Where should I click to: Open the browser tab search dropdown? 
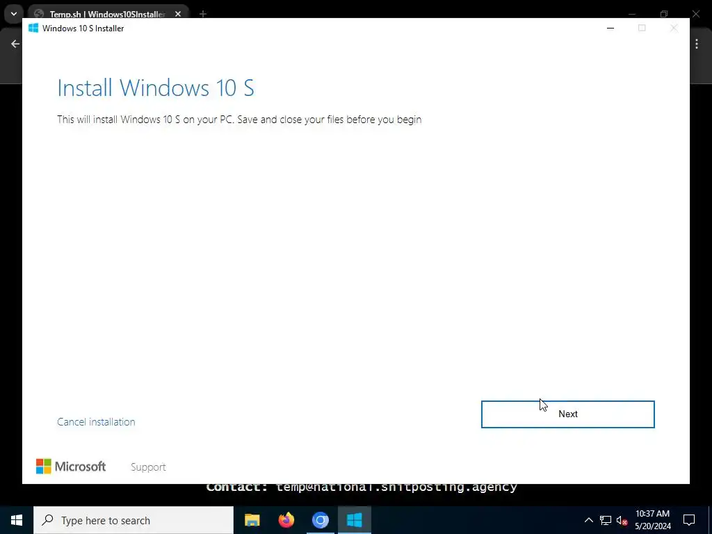coord(14,14)
